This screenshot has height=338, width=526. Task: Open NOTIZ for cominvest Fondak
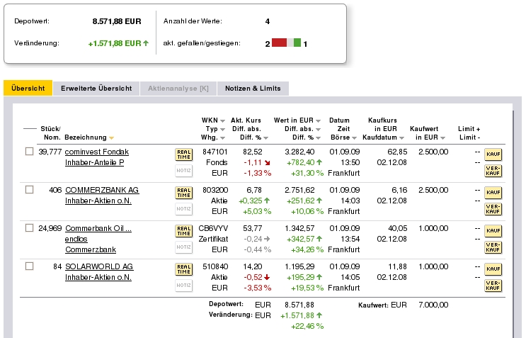(x=184, y=171)
